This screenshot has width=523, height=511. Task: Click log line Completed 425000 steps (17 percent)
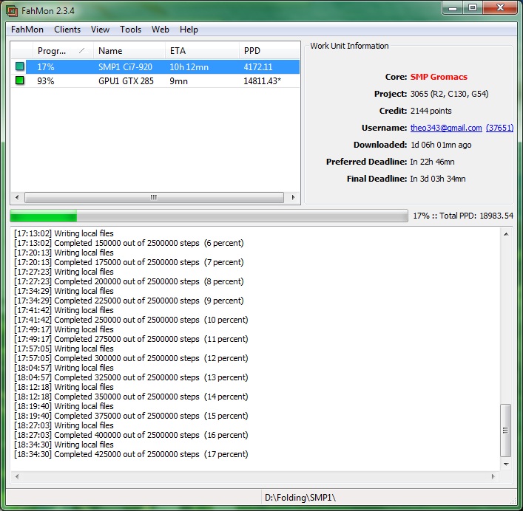(131, 454)
